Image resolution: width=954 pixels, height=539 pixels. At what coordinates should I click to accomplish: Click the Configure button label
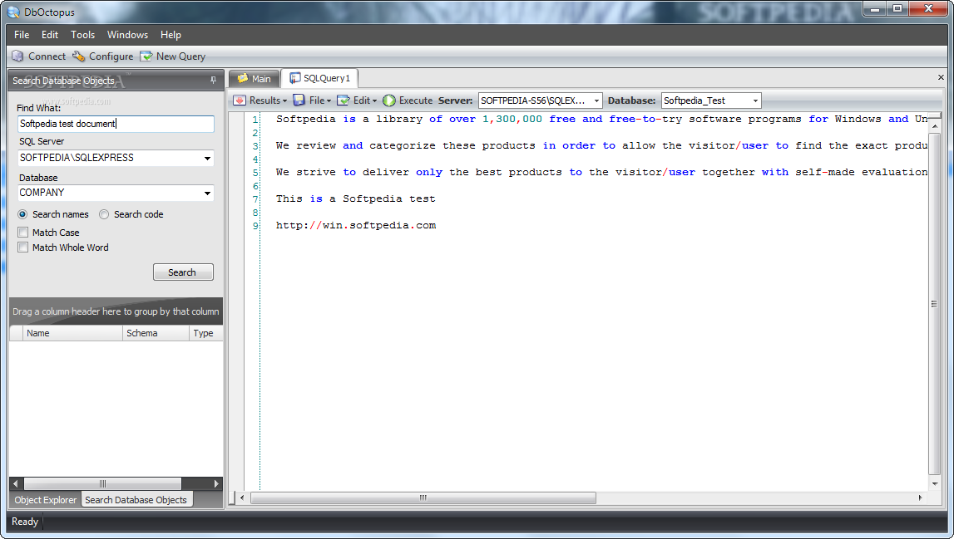tap(111, 56)
